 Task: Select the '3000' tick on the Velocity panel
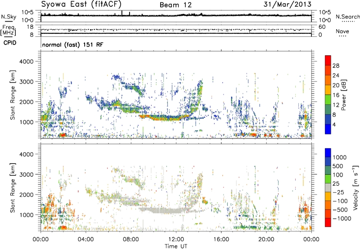point(26,174)
